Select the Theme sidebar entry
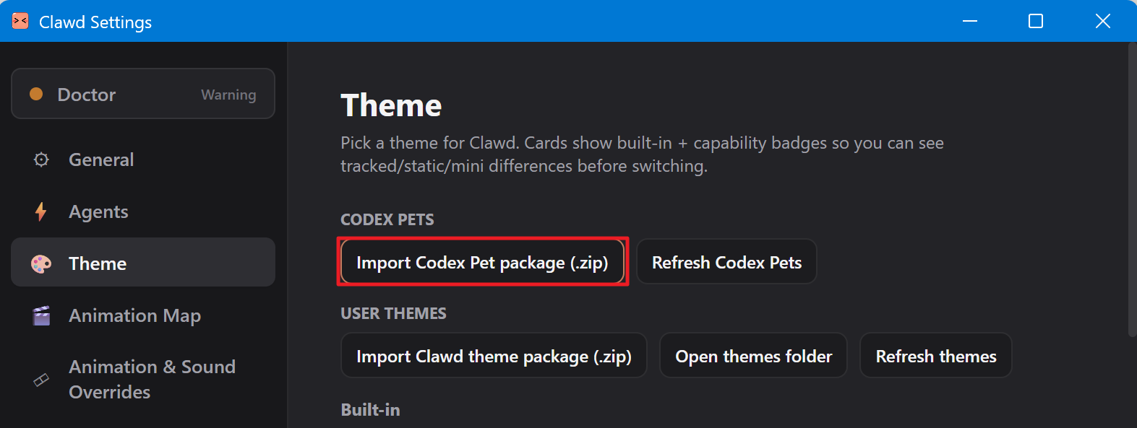 tap(143, 263)
